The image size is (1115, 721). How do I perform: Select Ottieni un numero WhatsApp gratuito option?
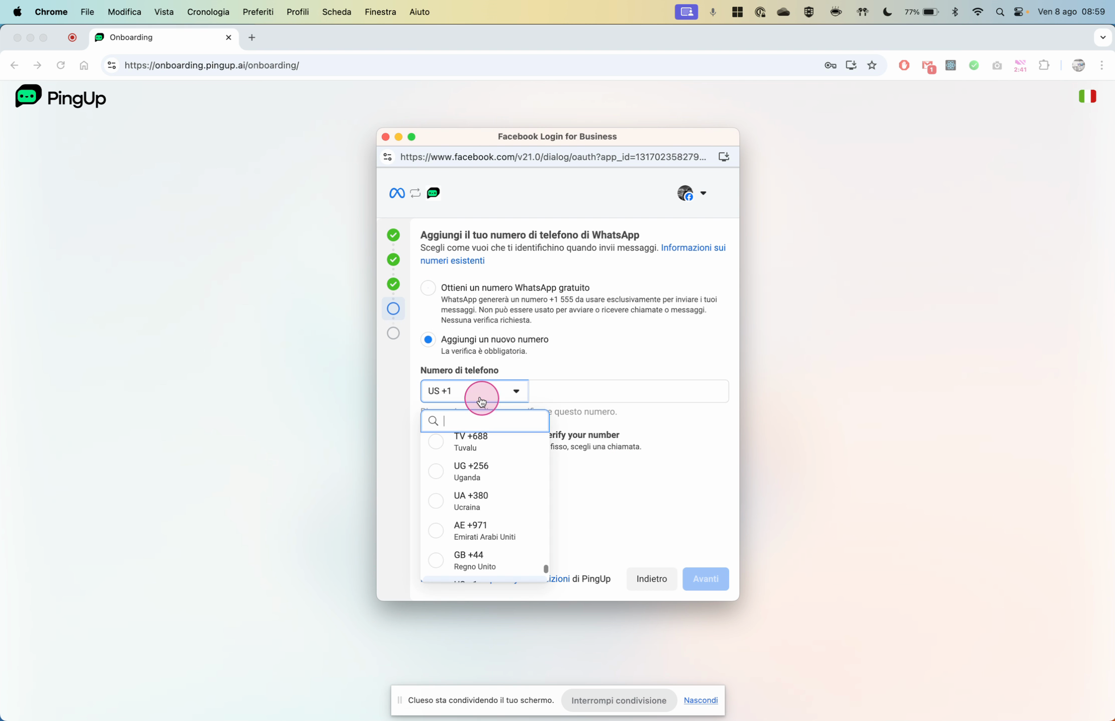click(x=428, y=287)
